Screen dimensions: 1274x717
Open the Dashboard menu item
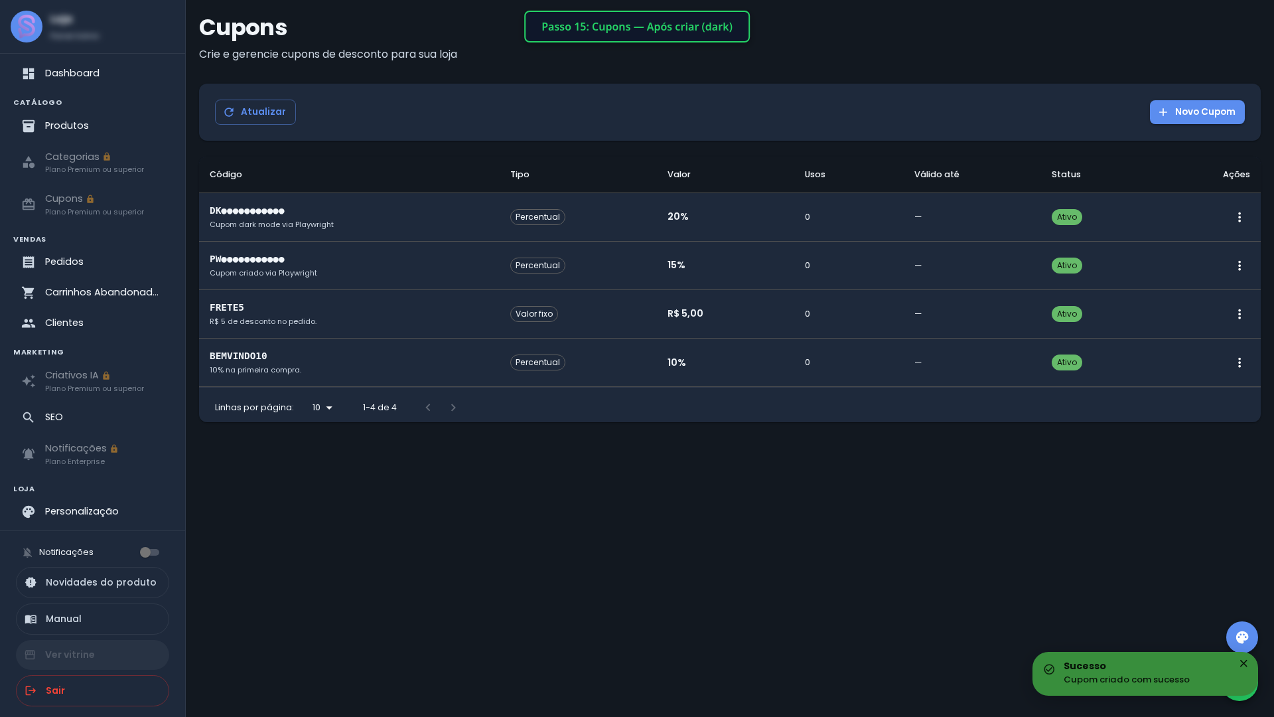(92, 74)
